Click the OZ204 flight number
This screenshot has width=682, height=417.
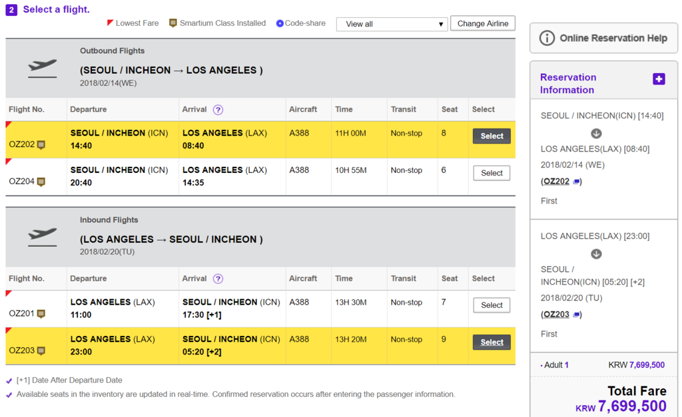pos(22,181)
